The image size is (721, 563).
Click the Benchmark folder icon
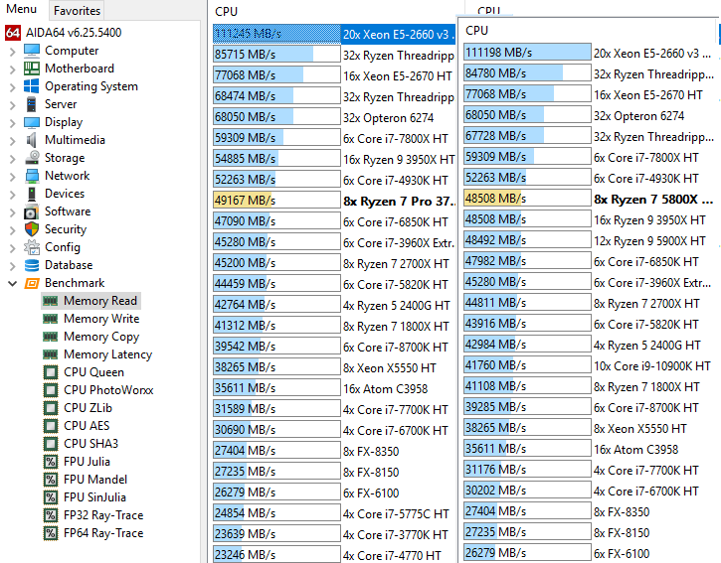tap(32, 283)
